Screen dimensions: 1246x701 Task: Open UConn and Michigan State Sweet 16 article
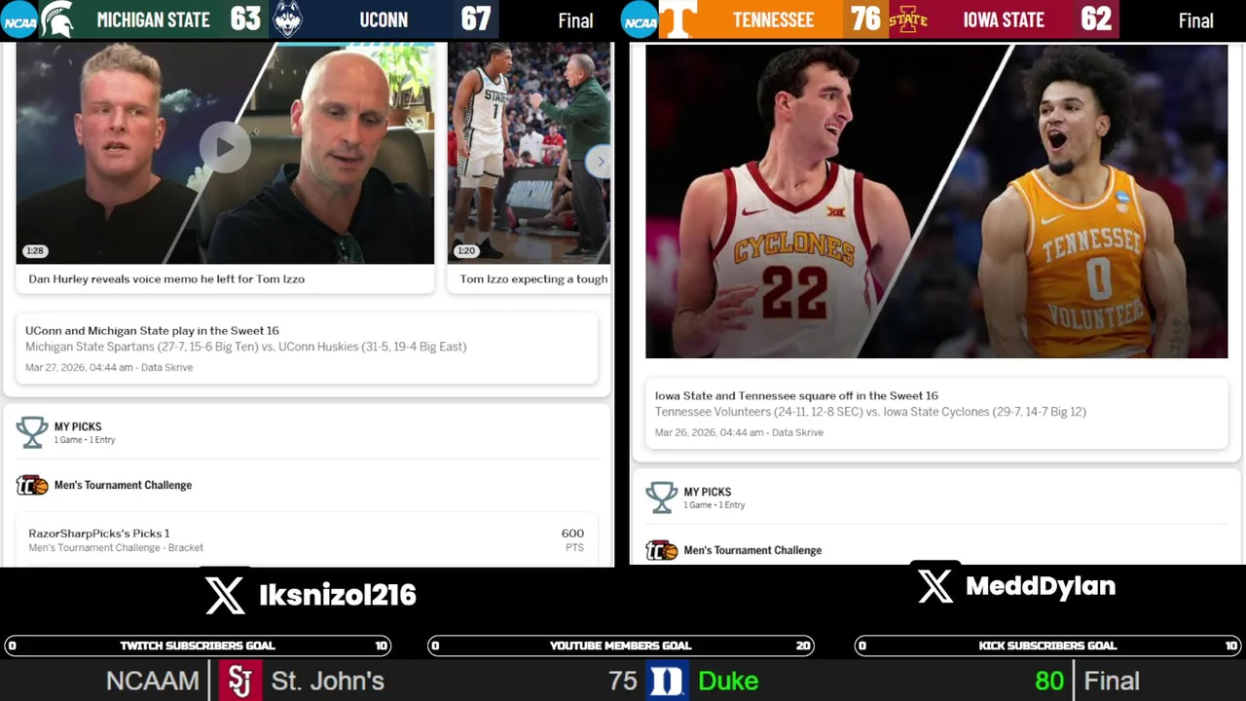point(307,349)
